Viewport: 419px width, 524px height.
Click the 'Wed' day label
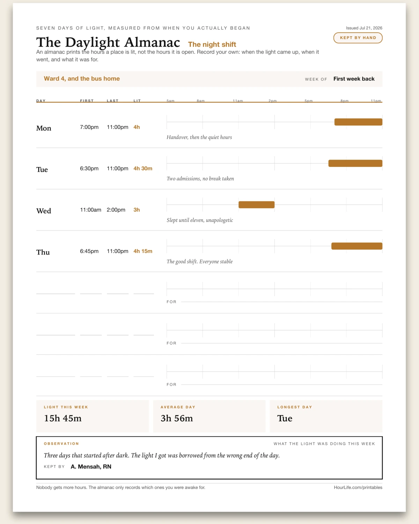(x=44, y=211)
